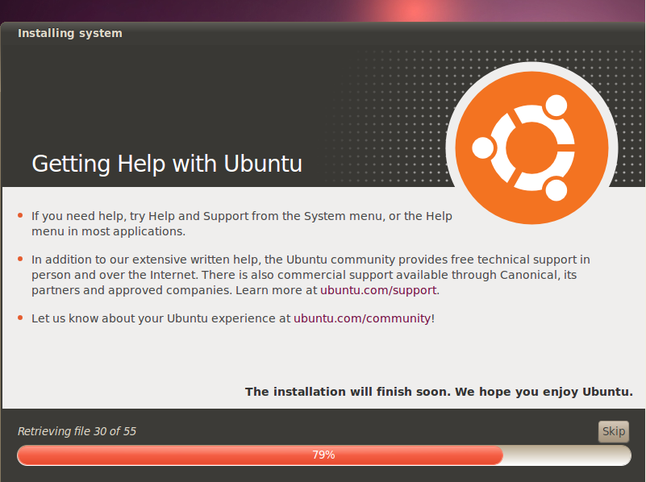Skip retrieving the remaining files
The height and width of the screenshot is (482, 646).
pos(614,431)
